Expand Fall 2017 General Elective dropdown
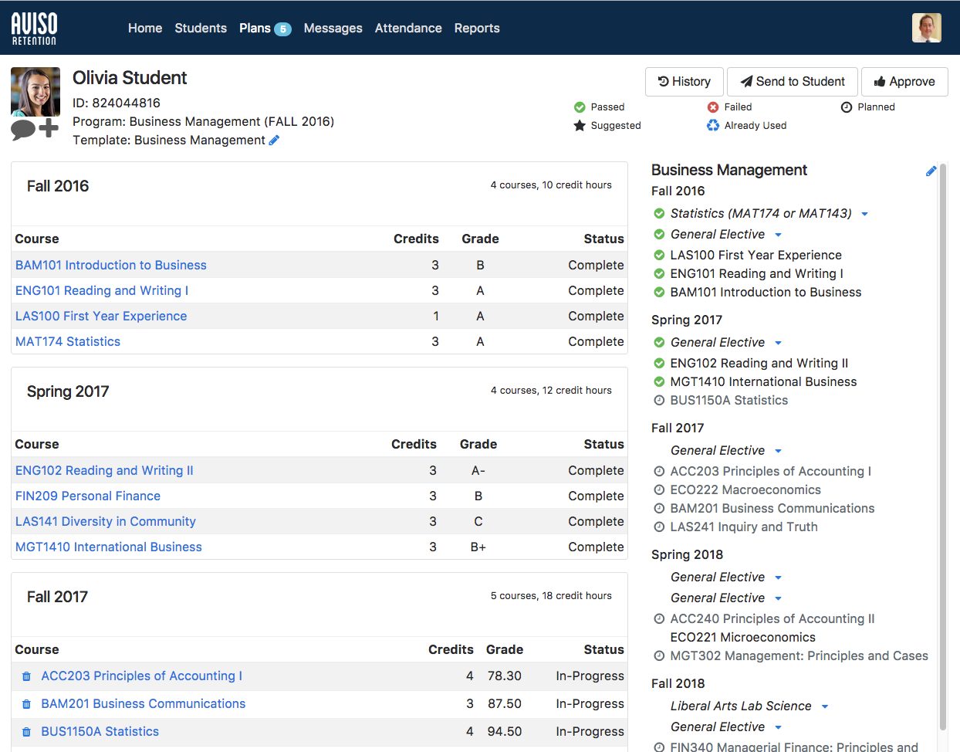The image size is (960, 752). [x=778, y=451]
